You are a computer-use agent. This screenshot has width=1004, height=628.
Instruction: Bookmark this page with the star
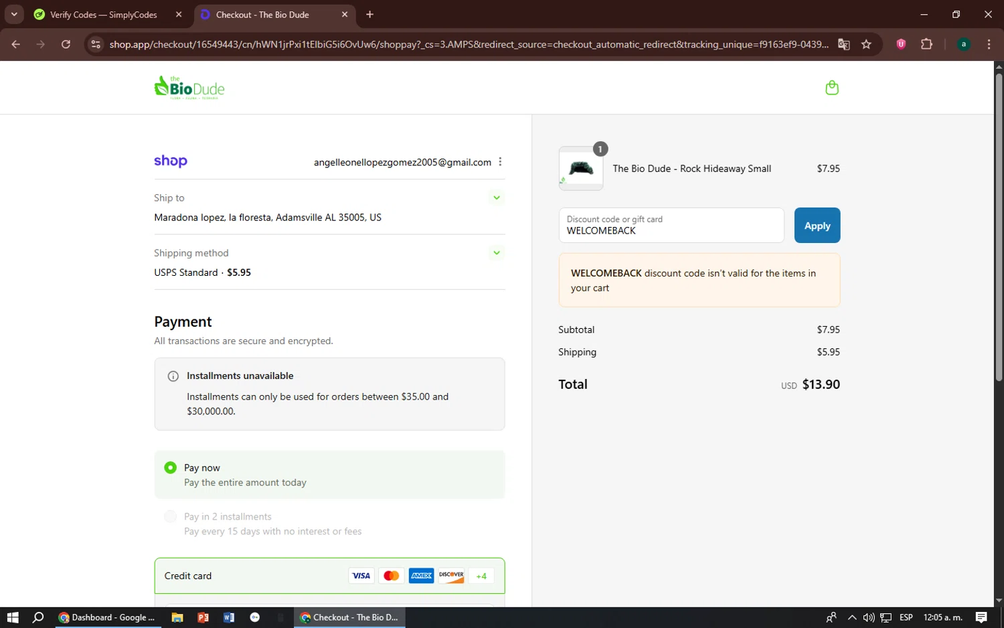(x=866, y=44)
